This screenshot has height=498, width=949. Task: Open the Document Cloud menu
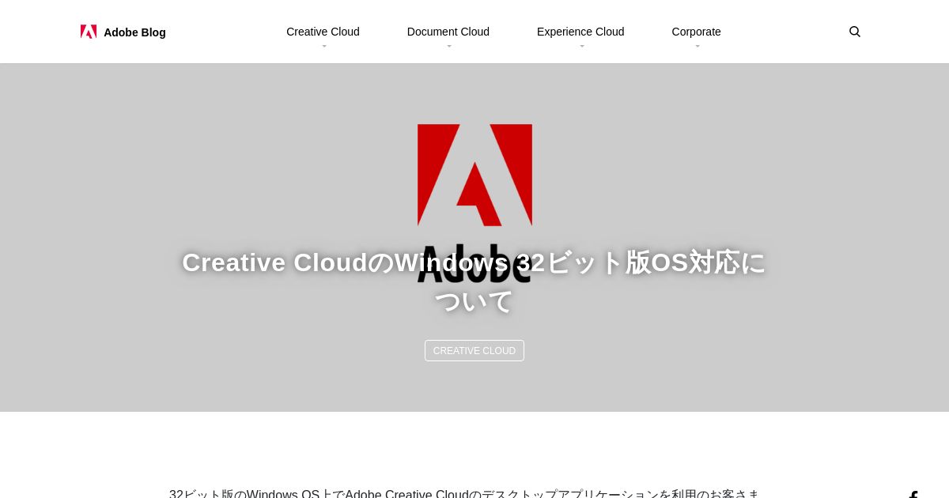click(x=448, y=32)
